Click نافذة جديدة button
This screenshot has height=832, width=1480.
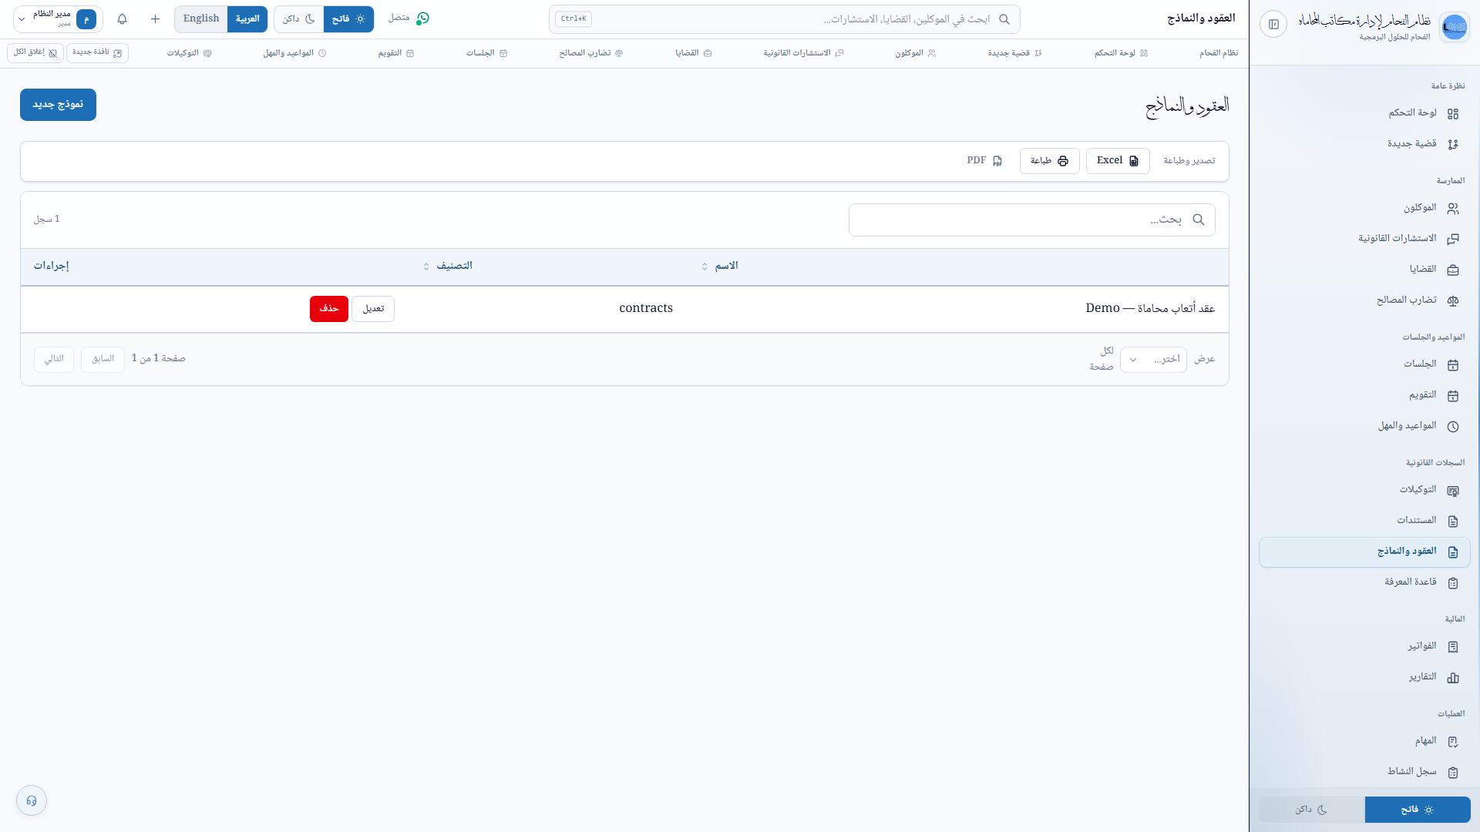pos(97,53)
